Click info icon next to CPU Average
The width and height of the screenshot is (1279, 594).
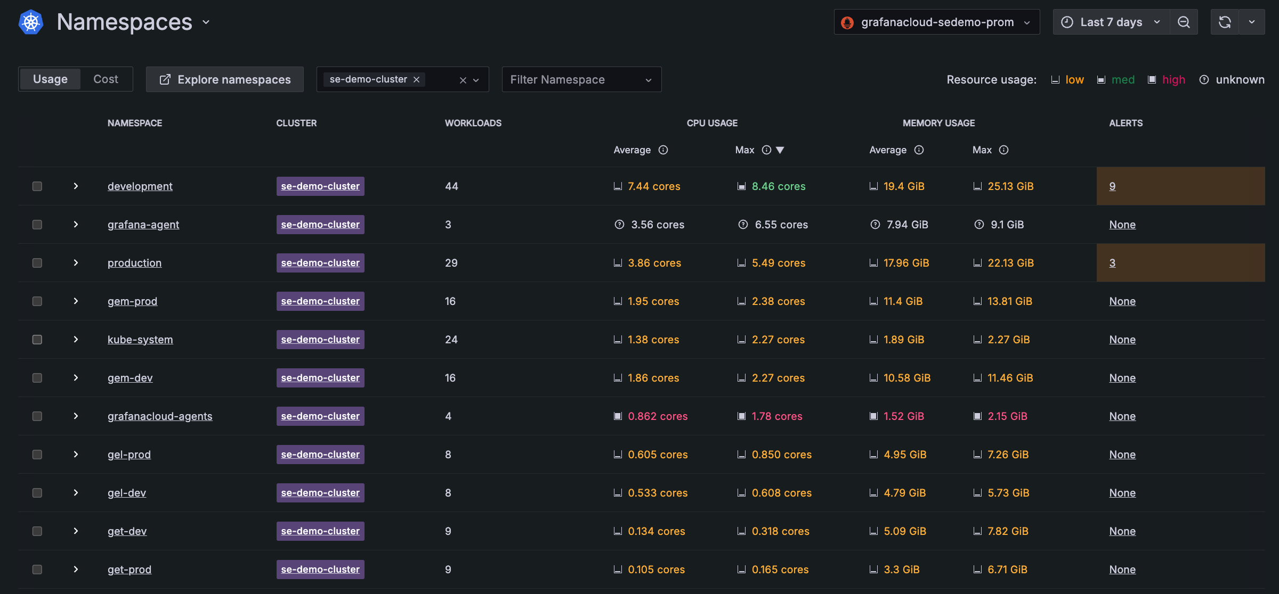[663, 150]
